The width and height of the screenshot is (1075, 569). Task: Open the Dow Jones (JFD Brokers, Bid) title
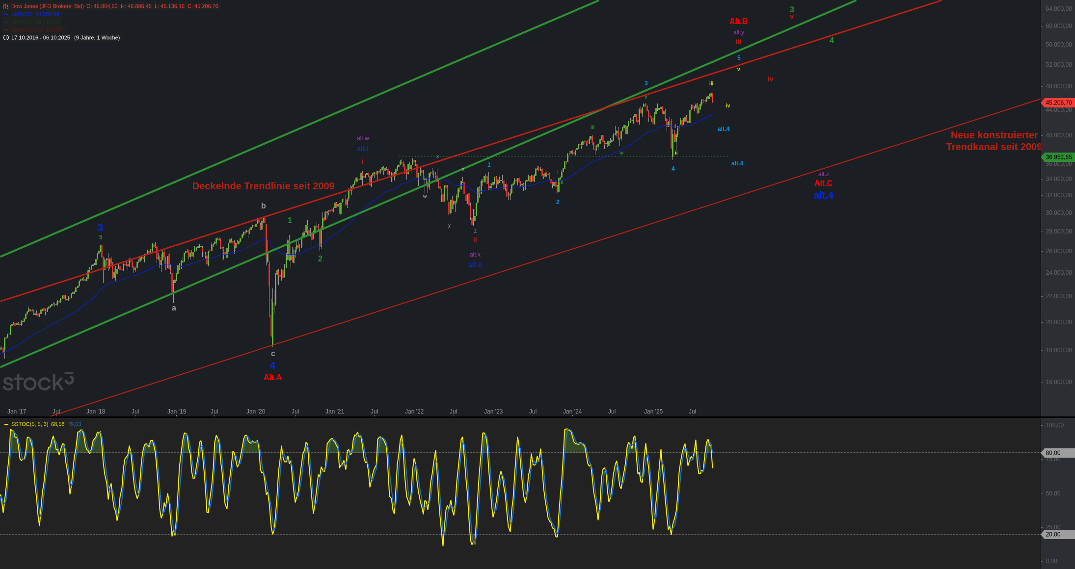click(x=47, y=6)
